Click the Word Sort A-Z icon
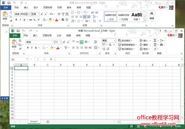Image resolution: width=185 pixels, height=129 pixels. (x=94, y=21)
